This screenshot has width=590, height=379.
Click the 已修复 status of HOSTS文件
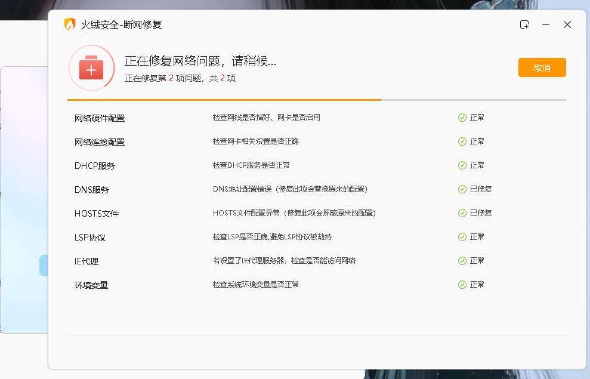point(481,213)
